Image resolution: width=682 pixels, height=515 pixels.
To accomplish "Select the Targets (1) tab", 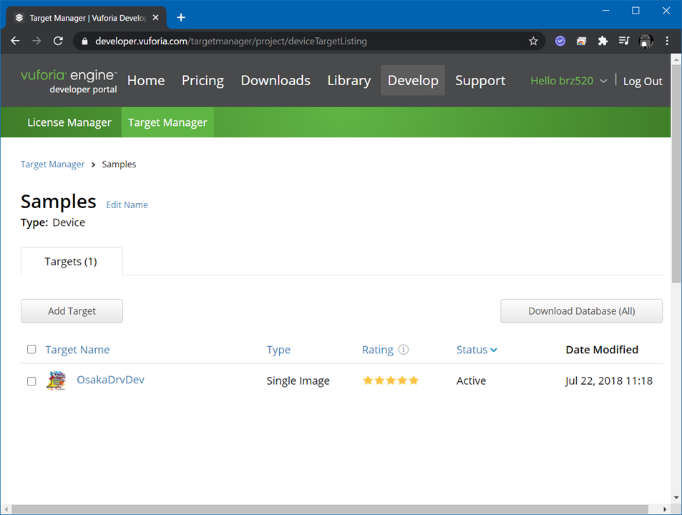I will click(x=72, y=261).
